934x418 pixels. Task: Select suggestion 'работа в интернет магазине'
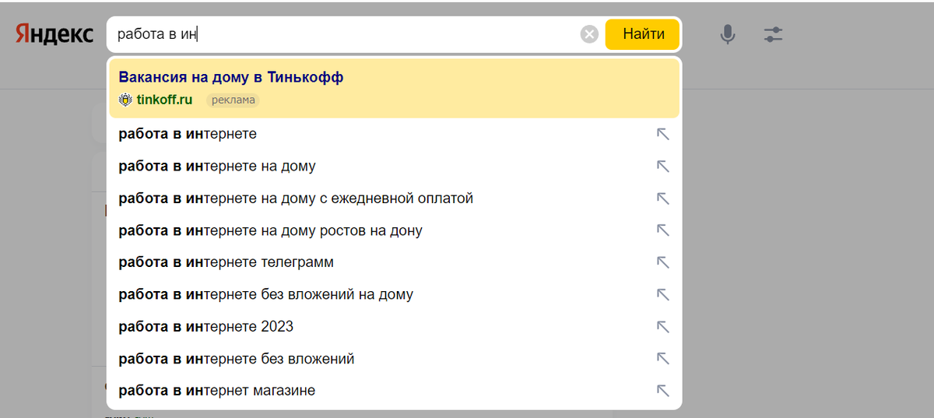[x=394, y=391]
